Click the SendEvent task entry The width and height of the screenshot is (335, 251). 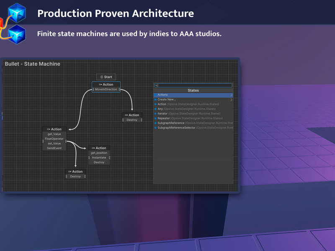[x=54, y=148]
